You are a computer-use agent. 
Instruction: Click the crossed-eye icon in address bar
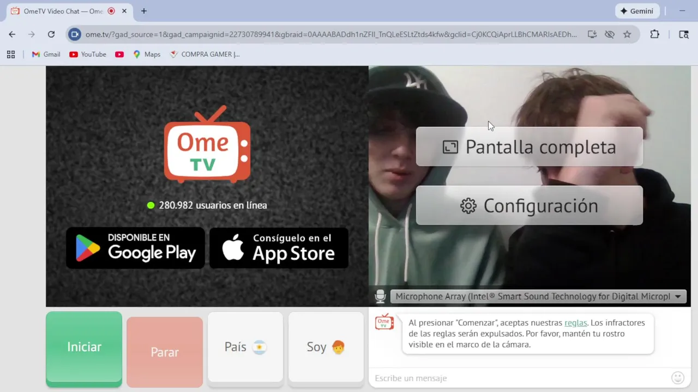click(610, 34)
